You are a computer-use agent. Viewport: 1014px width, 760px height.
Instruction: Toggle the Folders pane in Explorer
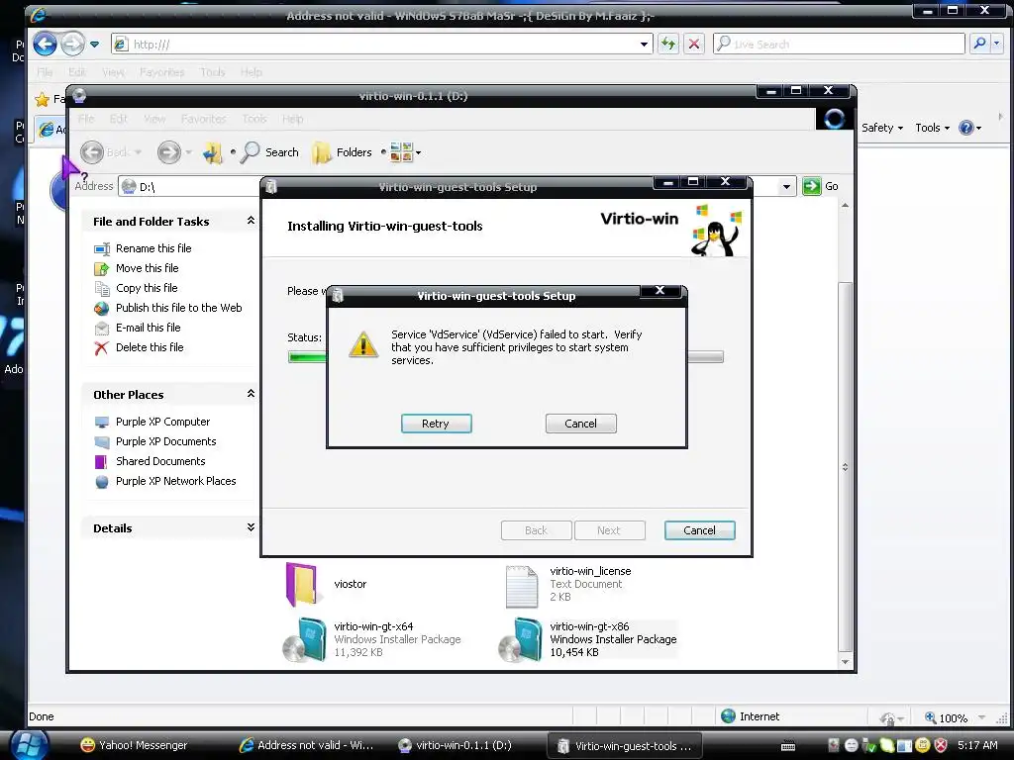pos(342,152)
